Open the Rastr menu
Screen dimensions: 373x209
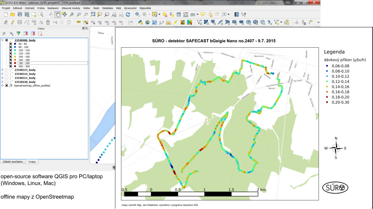[x=96, y=8]
